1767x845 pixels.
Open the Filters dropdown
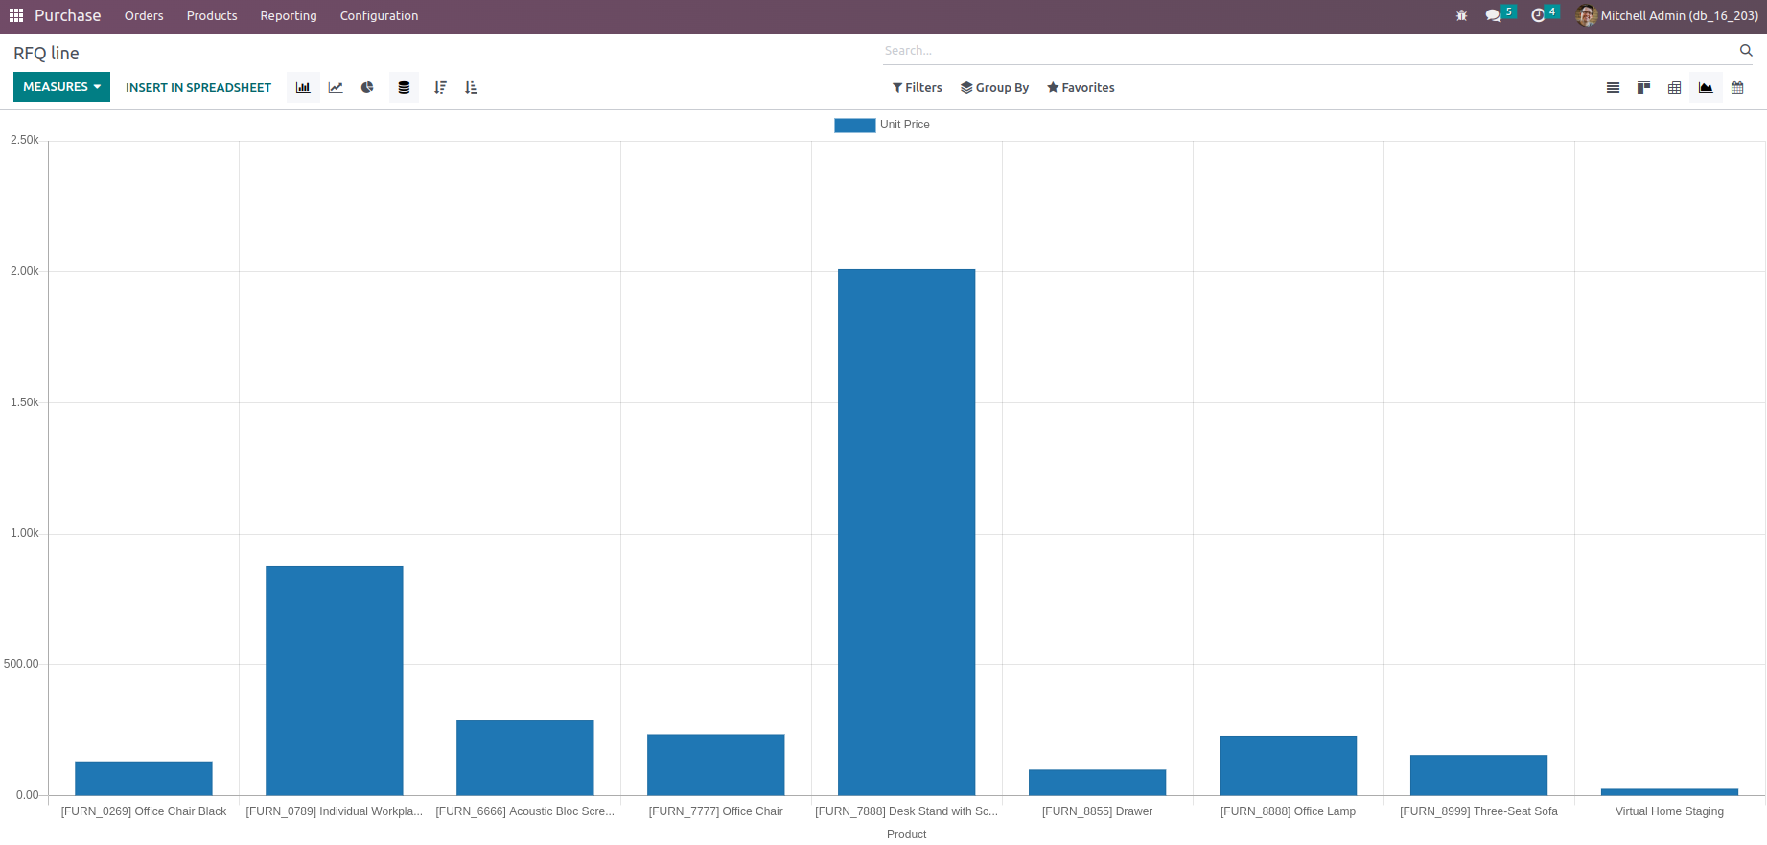tap(917, 87)
